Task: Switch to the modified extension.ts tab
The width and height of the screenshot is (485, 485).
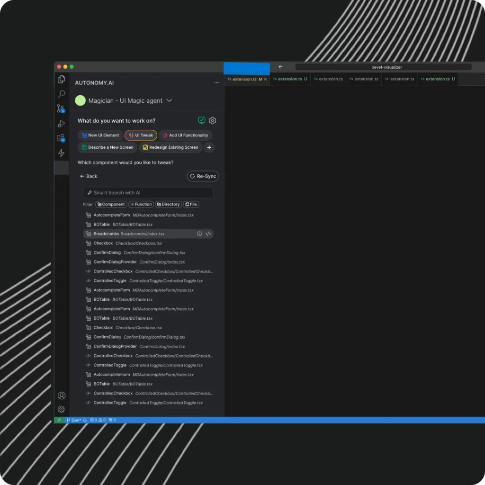Action: [x=244, y=79]
